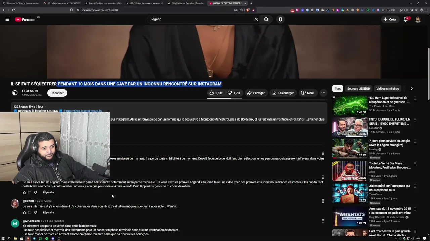Screen dimensions: 430x241
Task: Open Discord from the taskbar
Action: (x=53, y=239)
